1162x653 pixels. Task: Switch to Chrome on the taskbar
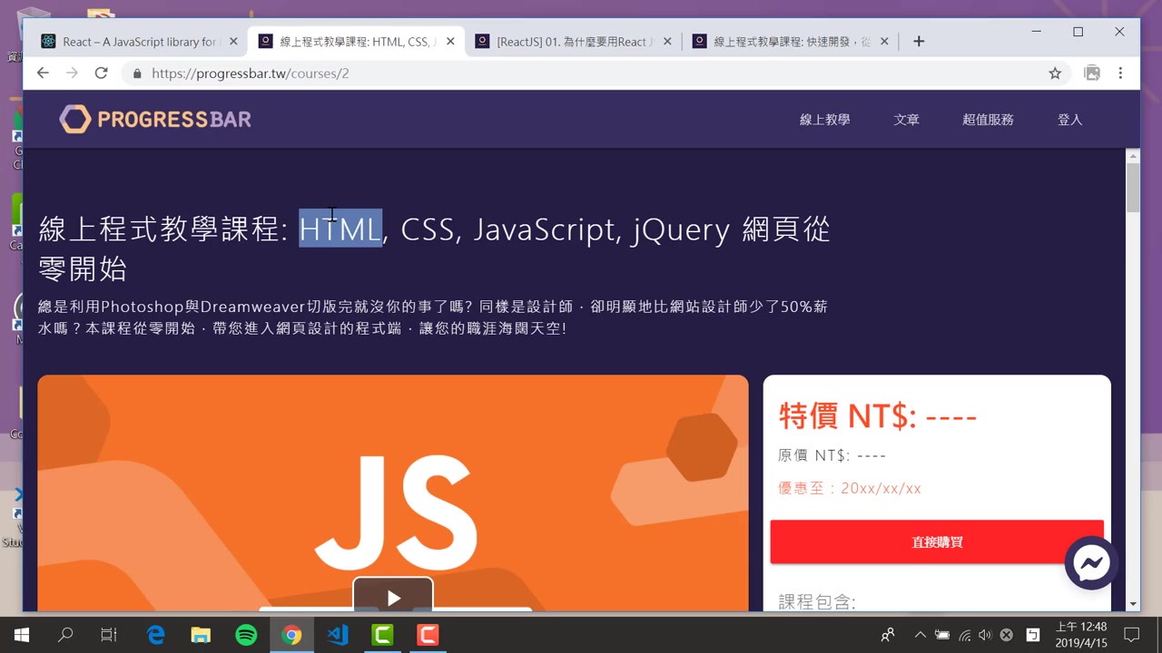tap(291, 635)
